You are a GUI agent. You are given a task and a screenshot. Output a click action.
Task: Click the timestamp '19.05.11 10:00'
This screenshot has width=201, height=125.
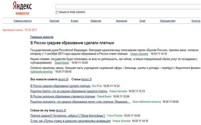tap(132, 116)
